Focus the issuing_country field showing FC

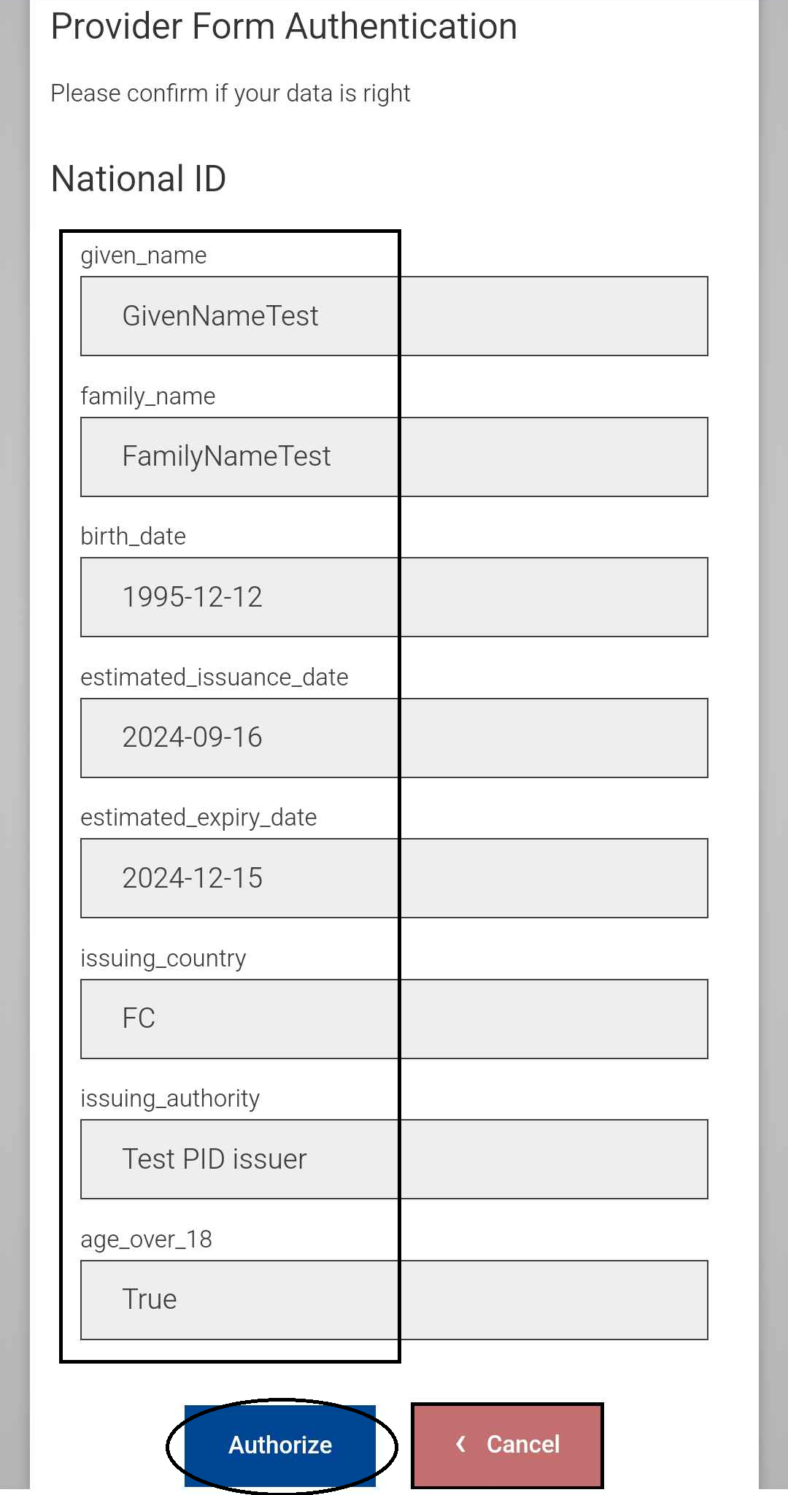click(394, 1019)
